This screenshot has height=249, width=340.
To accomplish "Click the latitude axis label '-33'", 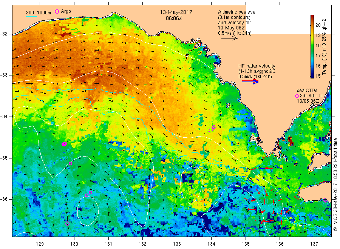I will [4, 75].
